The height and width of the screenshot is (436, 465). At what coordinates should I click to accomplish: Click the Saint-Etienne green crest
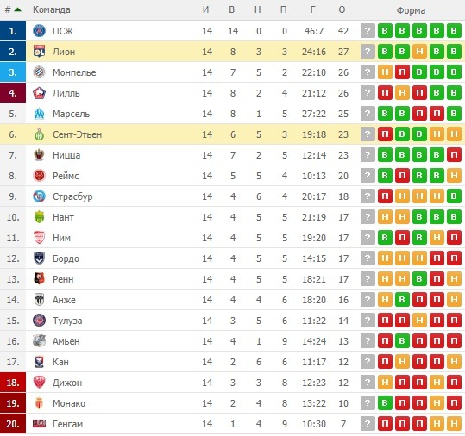point(39,134)
